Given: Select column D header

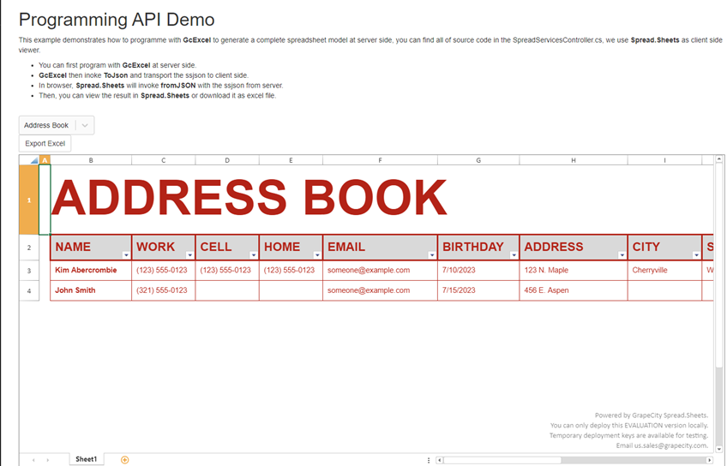Looking at the screenshot, I should [x=227, y=160].
